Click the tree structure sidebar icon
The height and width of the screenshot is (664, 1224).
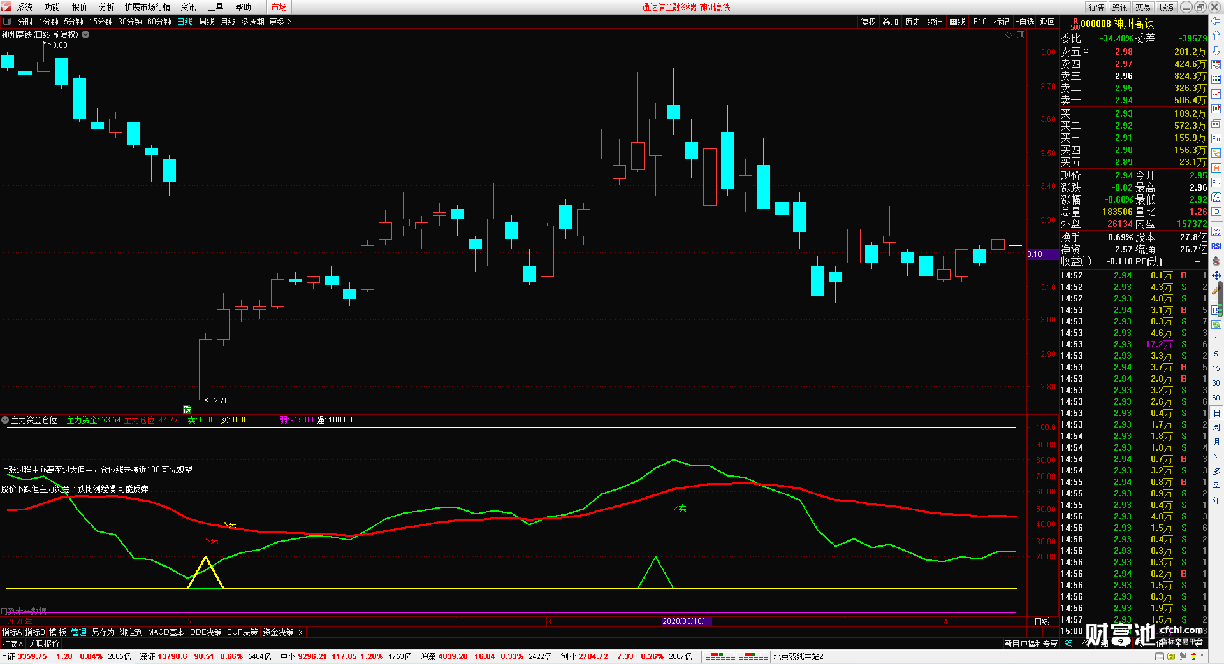coord(1216,153)
